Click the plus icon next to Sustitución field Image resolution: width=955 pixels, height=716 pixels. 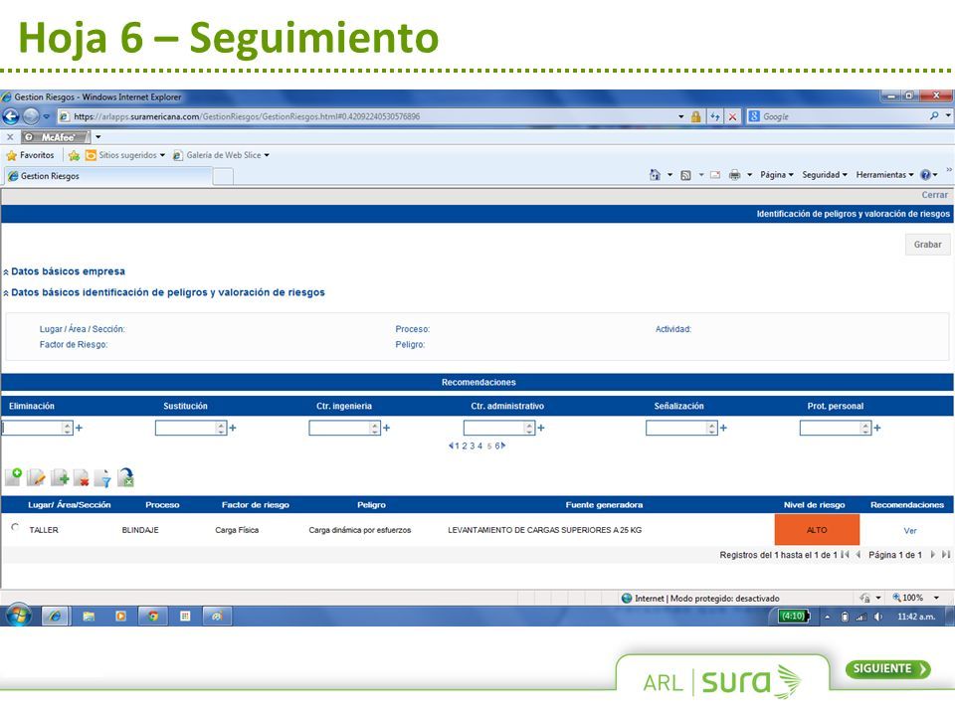click(233, 428)
